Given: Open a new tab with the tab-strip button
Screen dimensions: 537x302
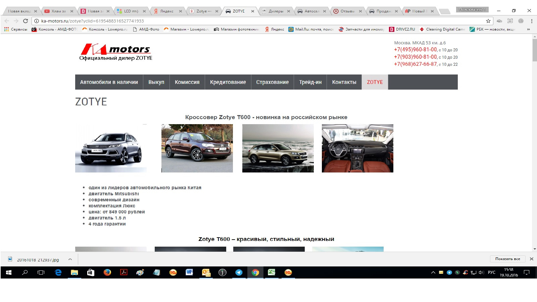Looking at the screenshot, I should (444, 11).
